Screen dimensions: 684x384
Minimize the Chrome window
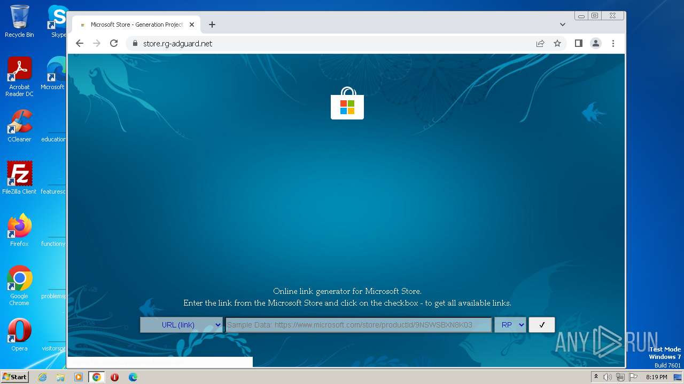(x=581, y=16)
